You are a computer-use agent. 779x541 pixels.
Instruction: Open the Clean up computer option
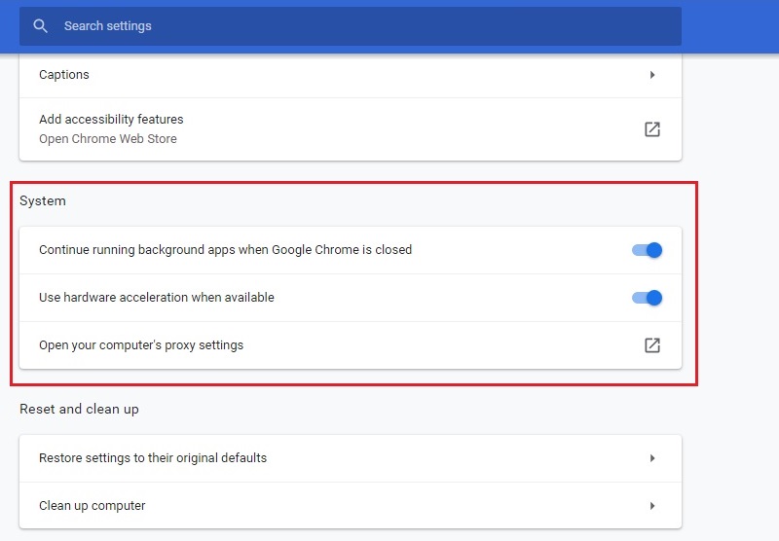351,506
